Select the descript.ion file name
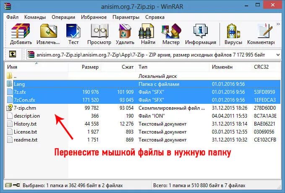The image size is (285, 193). coord(27,116)
